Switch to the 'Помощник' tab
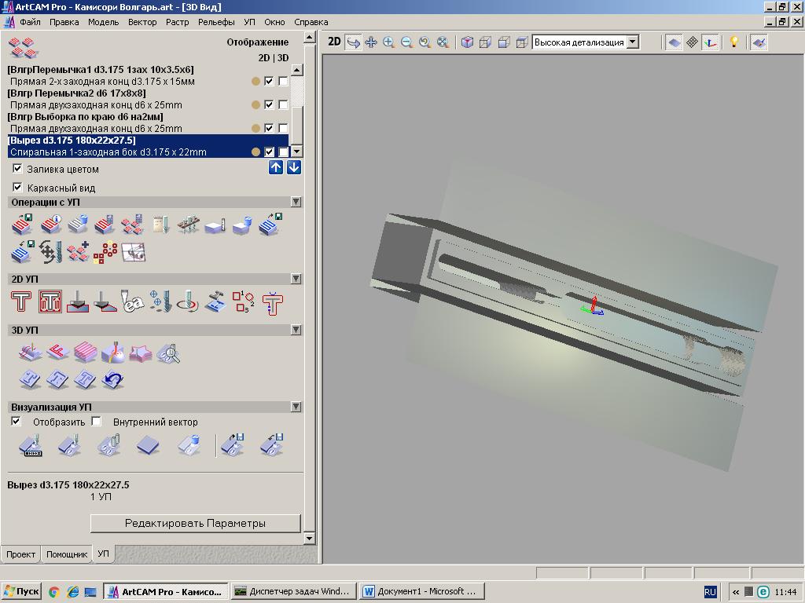Image resolution: width=805 pixels, height=603 pixels. point(67,554)
